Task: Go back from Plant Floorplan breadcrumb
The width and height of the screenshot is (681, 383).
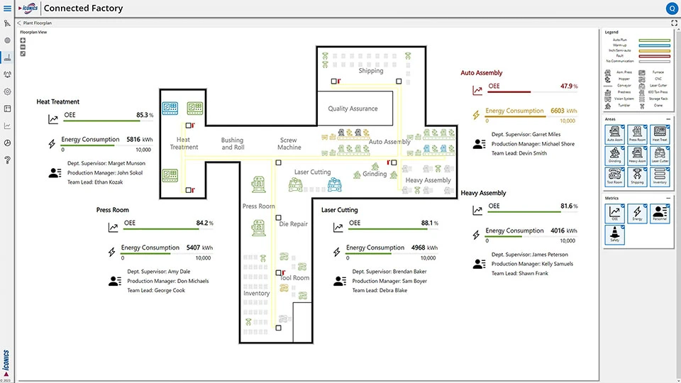Action: 20,23
